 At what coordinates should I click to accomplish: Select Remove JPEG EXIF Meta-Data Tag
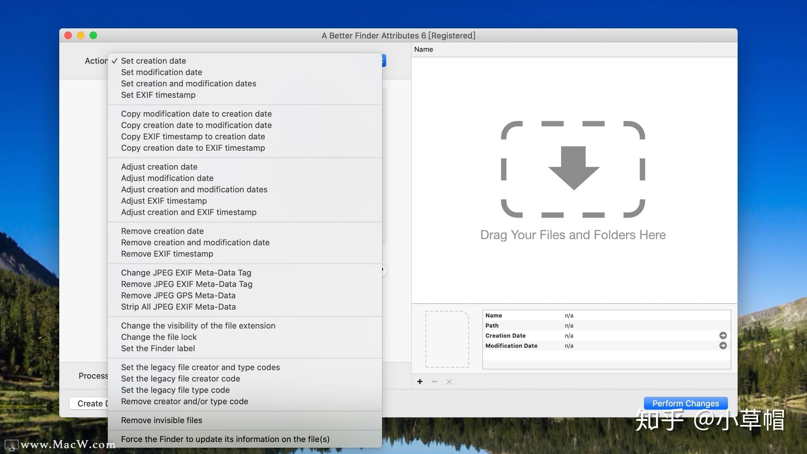(245, 284)
